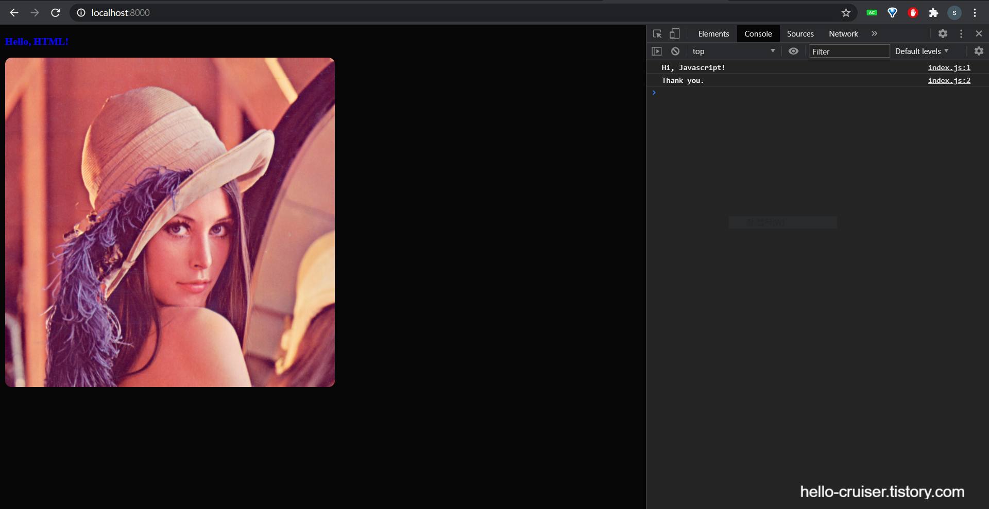Open the index.js:1 source link
The width and height of the screenshot is (989, 509).
point(949,67)
